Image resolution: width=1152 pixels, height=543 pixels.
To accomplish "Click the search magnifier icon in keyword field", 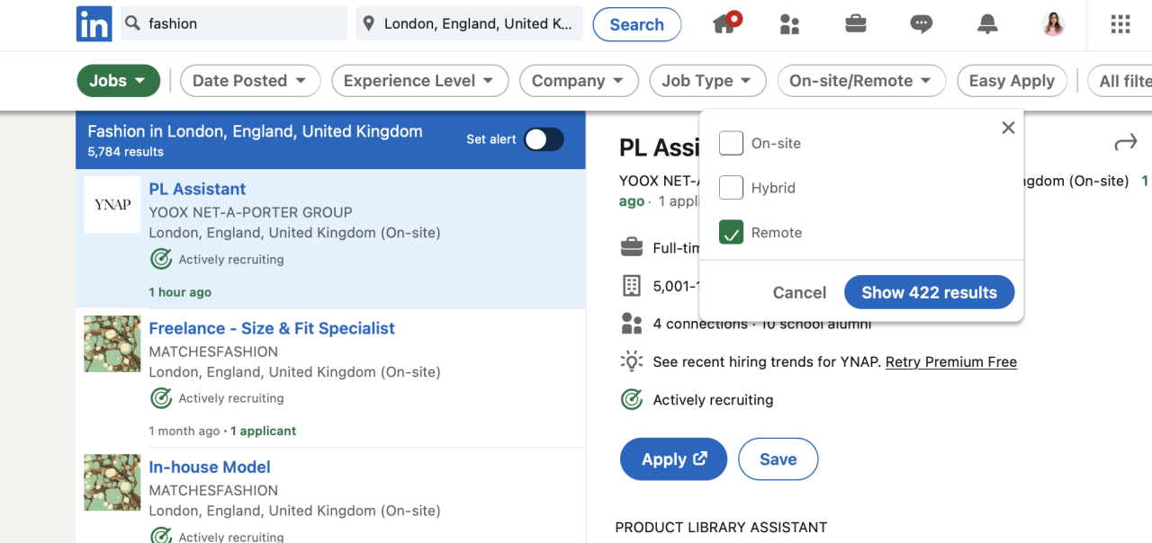I will 133,23.
